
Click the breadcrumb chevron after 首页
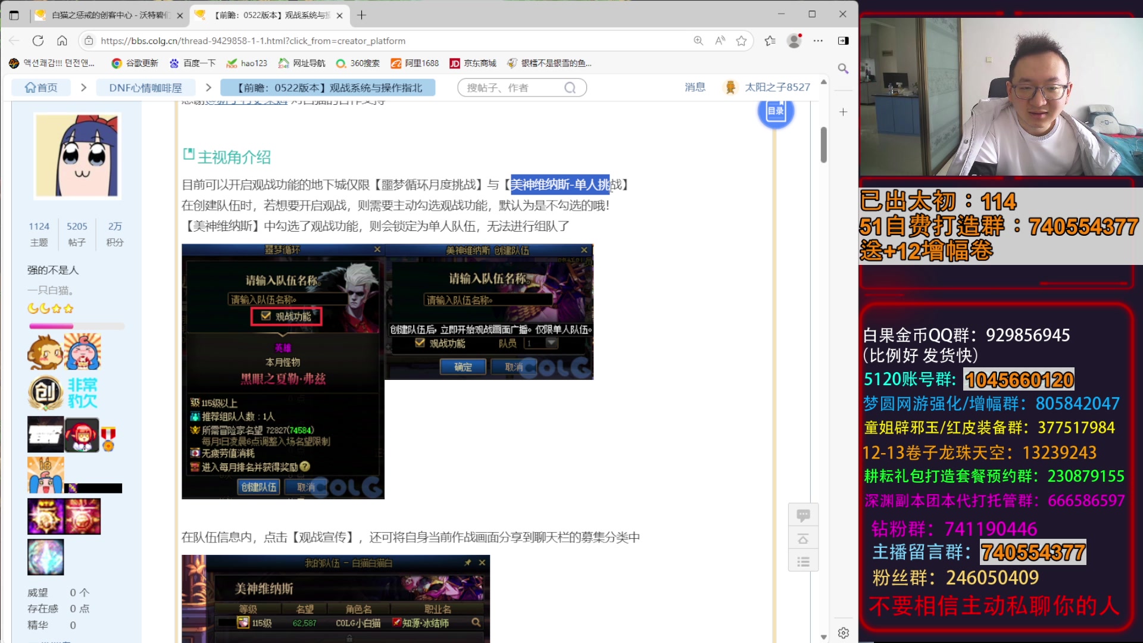click(83, 88)
